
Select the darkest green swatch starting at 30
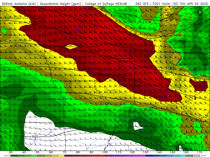tap(14, 156)
